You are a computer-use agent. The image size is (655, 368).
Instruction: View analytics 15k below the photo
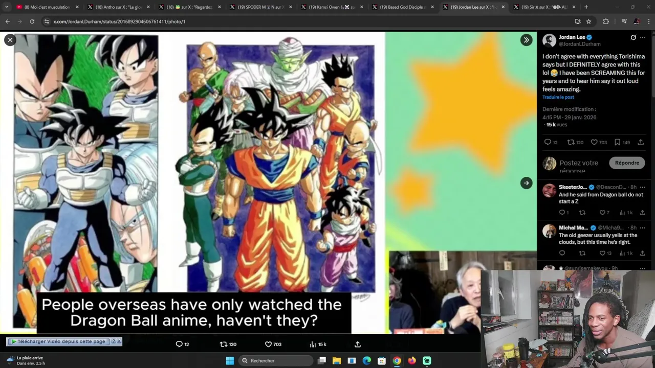pos(318,344)
